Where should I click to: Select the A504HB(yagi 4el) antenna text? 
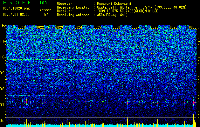[112, 15]
